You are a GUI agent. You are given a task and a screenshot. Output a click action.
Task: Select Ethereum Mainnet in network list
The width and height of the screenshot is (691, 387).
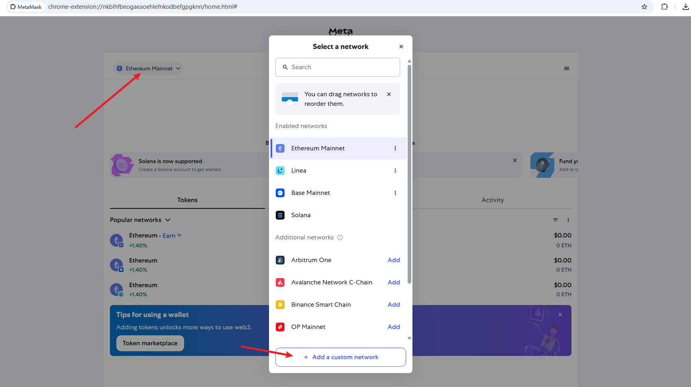[339, 148]
